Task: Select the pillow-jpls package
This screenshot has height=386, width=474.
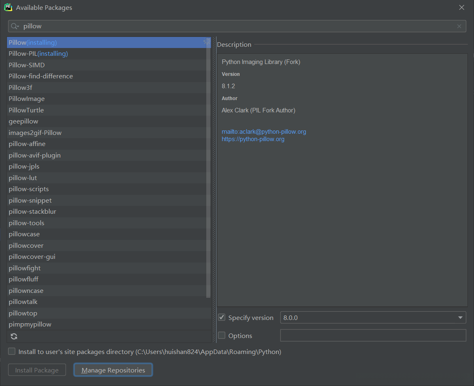Action: [109, 167]
